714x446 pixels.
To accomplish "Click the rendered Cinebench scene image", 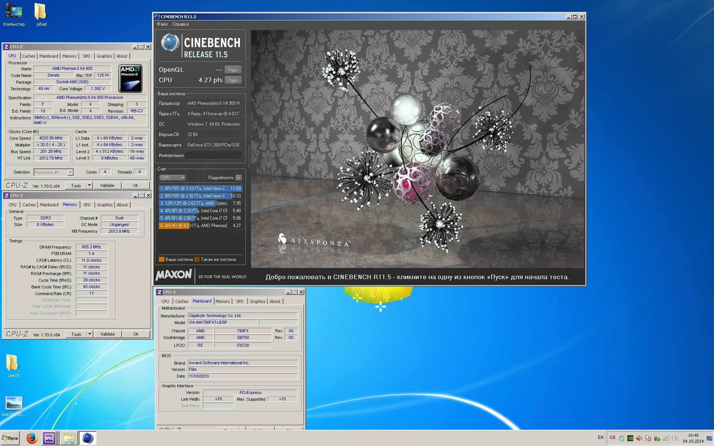I will (417, 149).
